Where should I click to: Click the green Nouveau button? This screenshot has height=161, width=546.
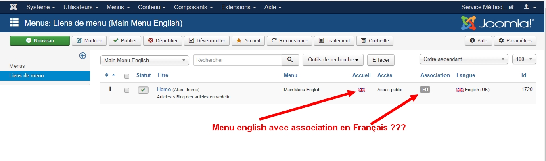click(40, 40)
